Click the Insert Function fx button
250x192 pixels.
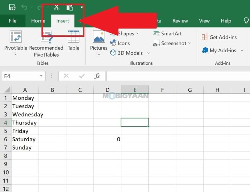tap(97, 76)
